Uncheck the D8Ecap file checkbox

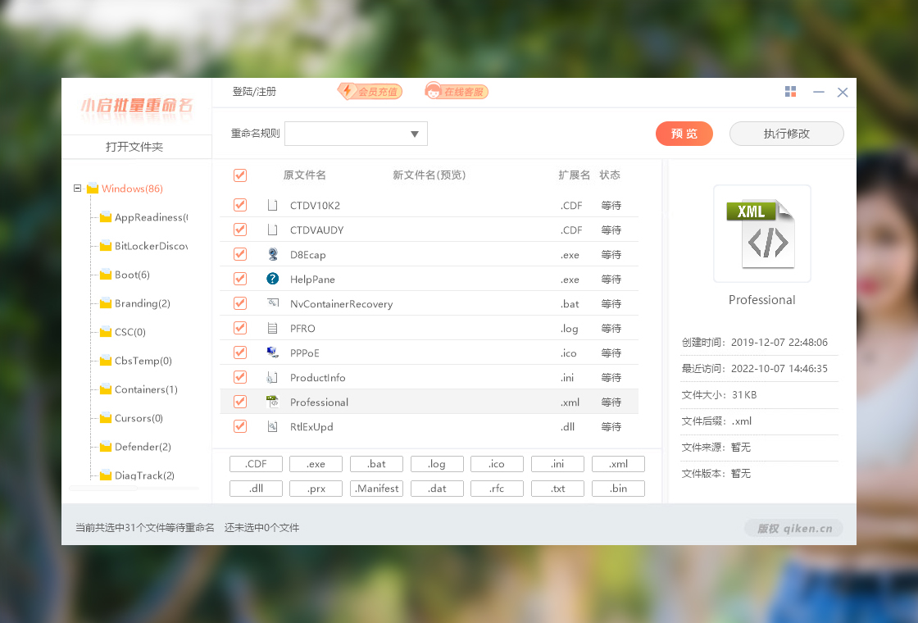tap(240, 254)
